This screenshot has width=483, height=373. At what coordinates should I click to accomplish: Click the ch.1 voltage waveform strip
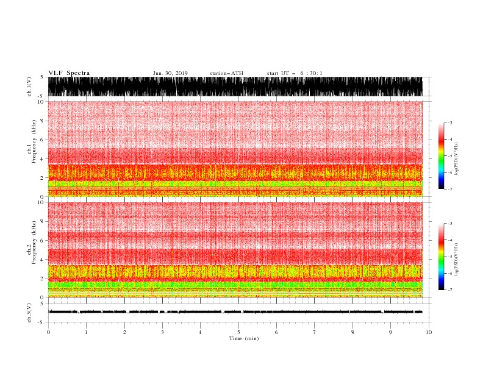(235, 87)
